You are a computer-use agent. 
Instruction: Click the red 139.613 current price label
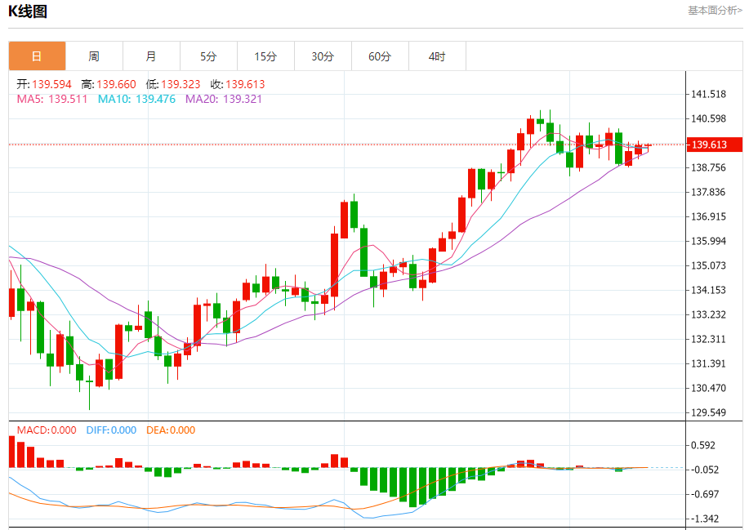pos(714,145)
